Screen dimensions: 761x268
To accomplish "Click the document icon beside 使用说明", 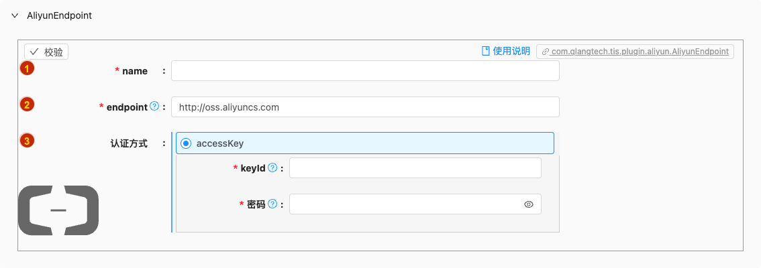I will point(485,52).
